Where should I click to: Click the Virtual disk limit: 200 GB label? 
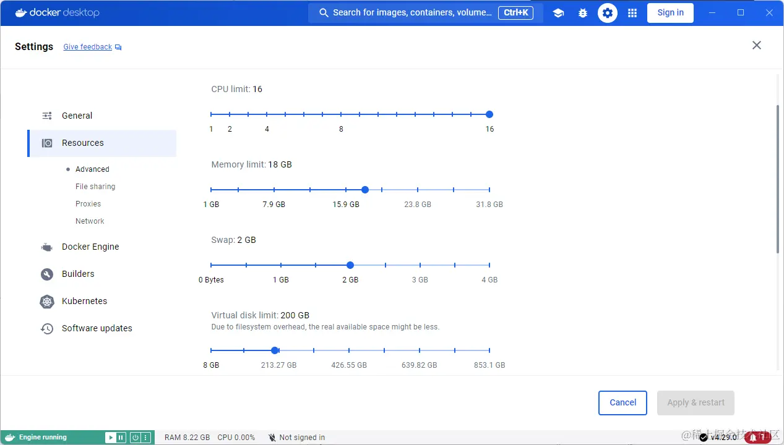click(260, 315)
